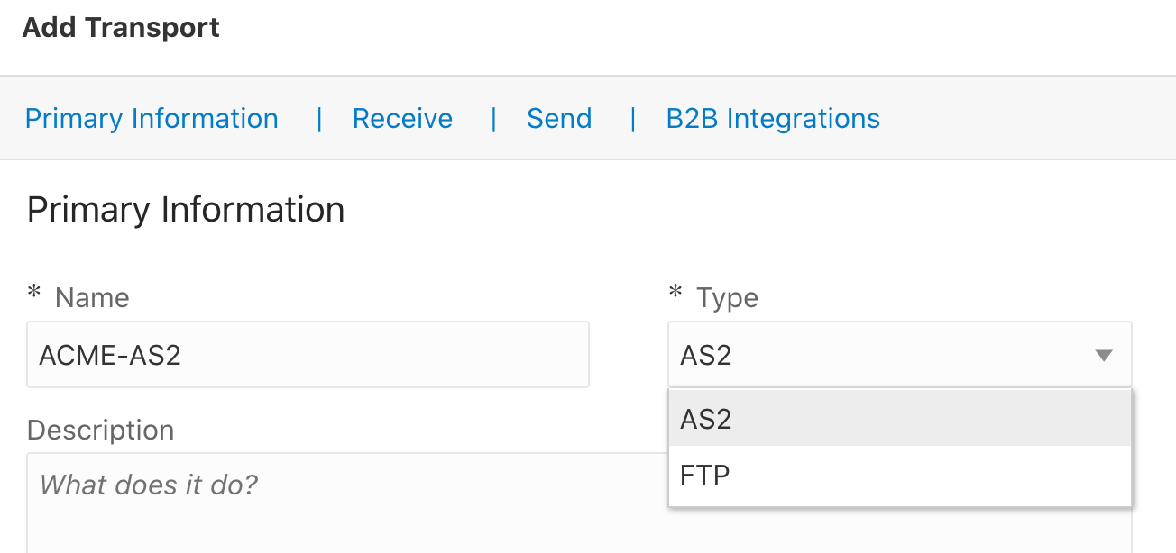Click the separator between Primary Information and Receive
Screen dimensions: 1176x553
tap(319, 119)
